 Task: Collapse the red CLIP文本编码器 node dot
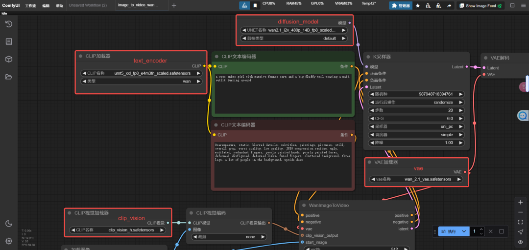click(x=216, y=125)
